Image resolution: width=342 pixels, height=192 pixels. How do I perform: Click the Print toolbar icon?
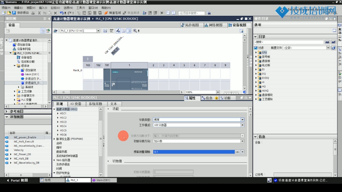pos(33,13)
